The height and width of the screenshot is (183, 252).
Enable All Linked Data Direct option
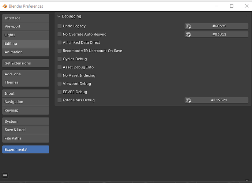click(x=60, y=42)
